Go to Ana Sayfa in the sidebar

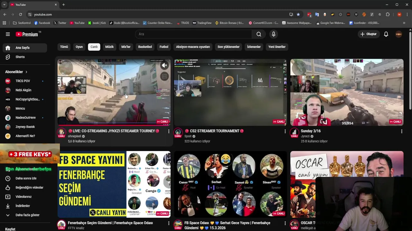(25, 48)
